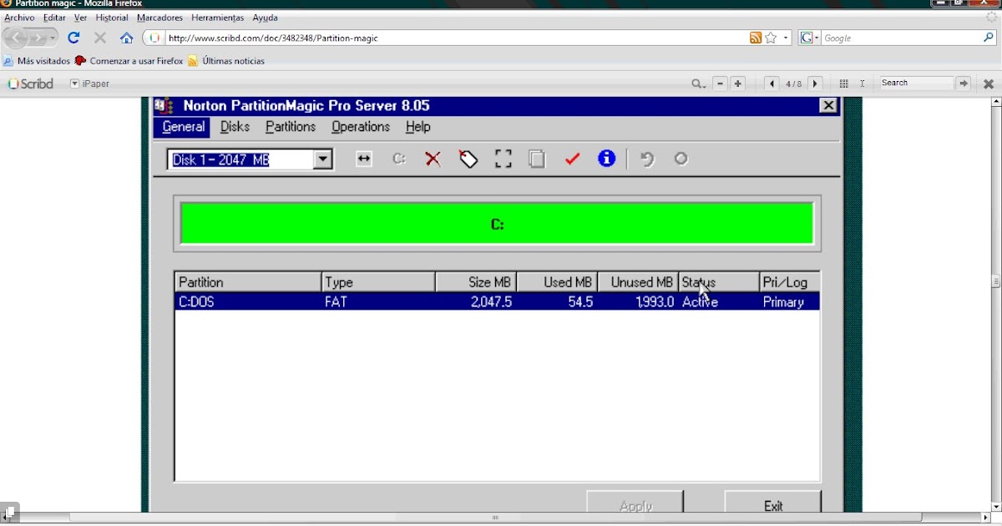Open Firefox Ayuda menu

coord(265,18)
